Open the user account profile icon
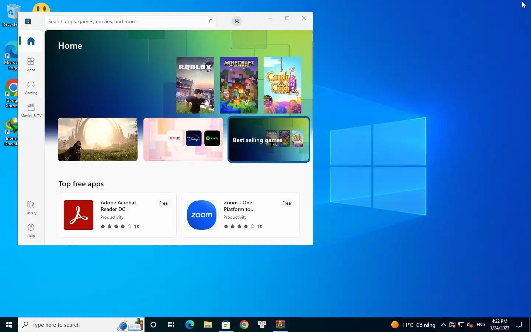This screenshot has width=531, height=332. [x=237, y=21]
